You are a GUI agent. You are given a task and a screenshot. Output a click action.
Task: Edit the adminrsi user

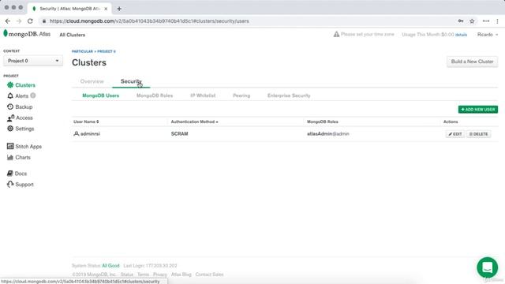tap(455, 134)
